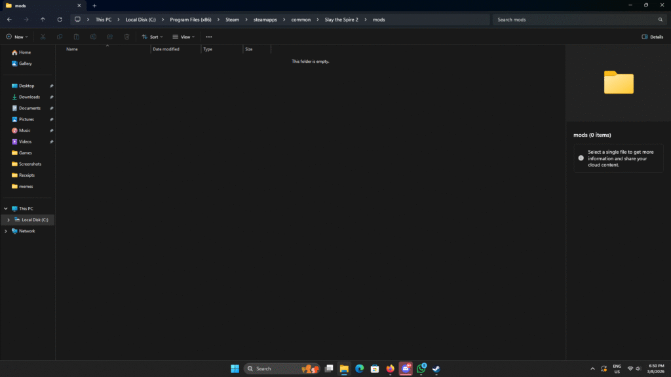This screenshot has height=377, width=671.
Task: Go to steamapps in the address path
Action: [x=265, y=20]
